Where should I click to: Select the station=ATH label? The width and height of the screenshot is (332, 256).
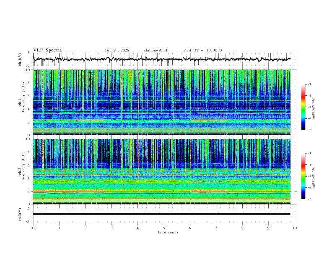pos(156,50)
